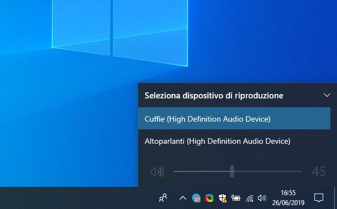The image size is (337, 209).
Task: Open the People icon in taskbar
Action: (163, 198)
